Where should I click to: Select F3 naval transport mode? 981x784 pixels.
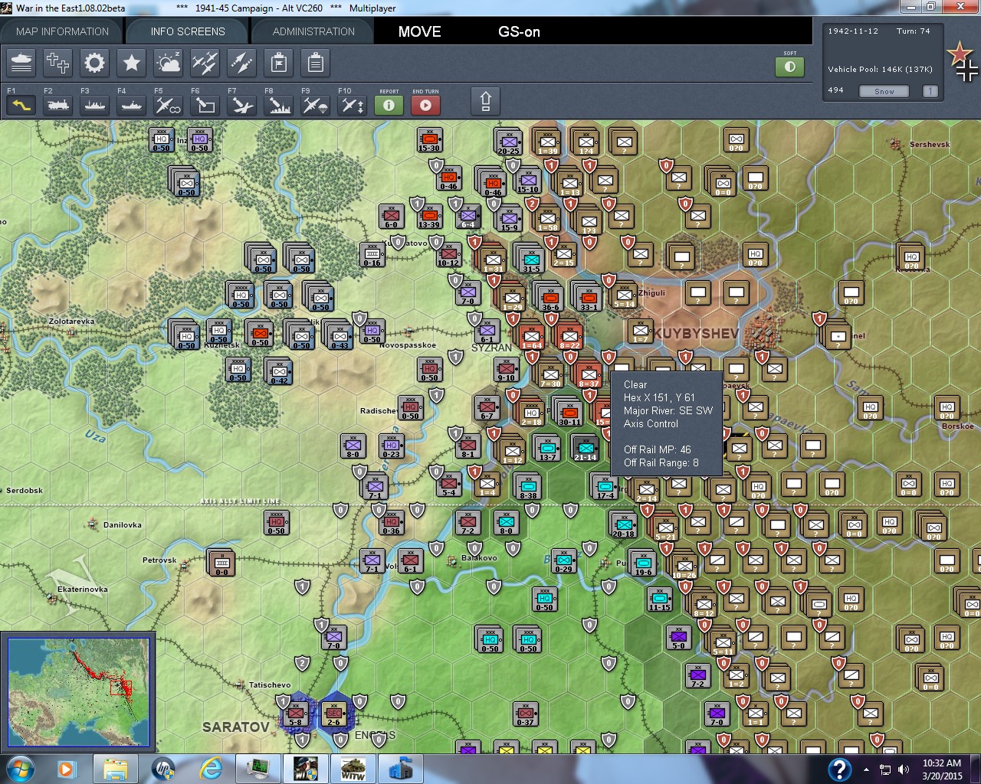[x=95, y=105]
